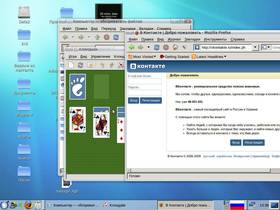The height and width of the screenshot is (210, 280).
Task: Click Регистрация button in welcome panel
Action: (x=253, y=142)
